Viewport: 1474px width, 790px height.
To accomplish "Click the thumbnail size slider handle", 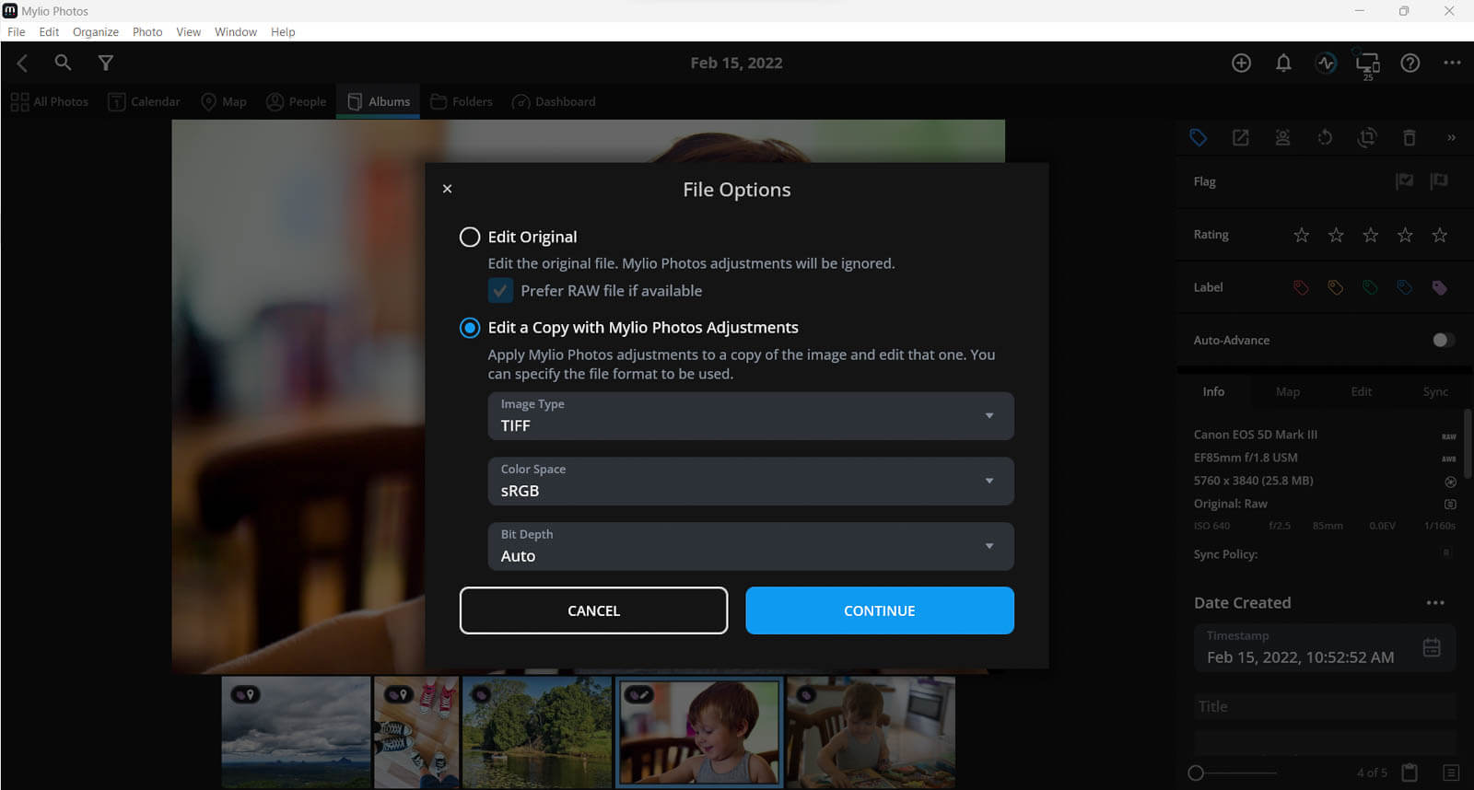I will pos(1196,773).
